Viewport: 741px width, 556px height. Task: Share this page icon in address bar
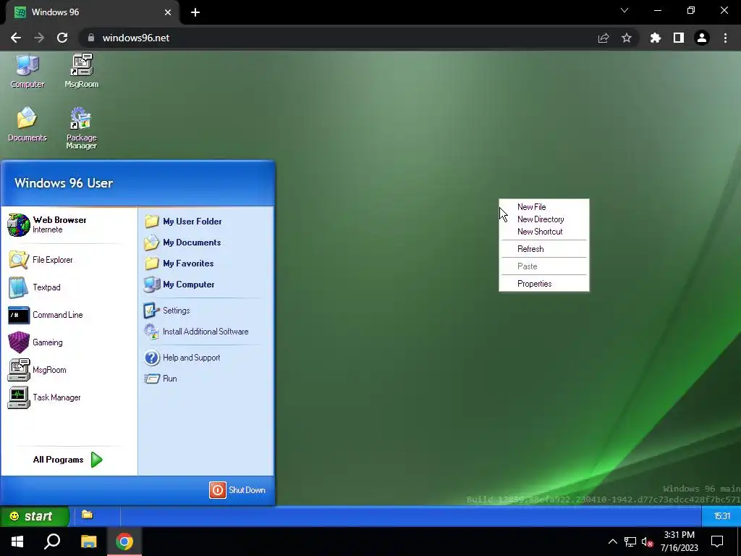tap(604, 38)
